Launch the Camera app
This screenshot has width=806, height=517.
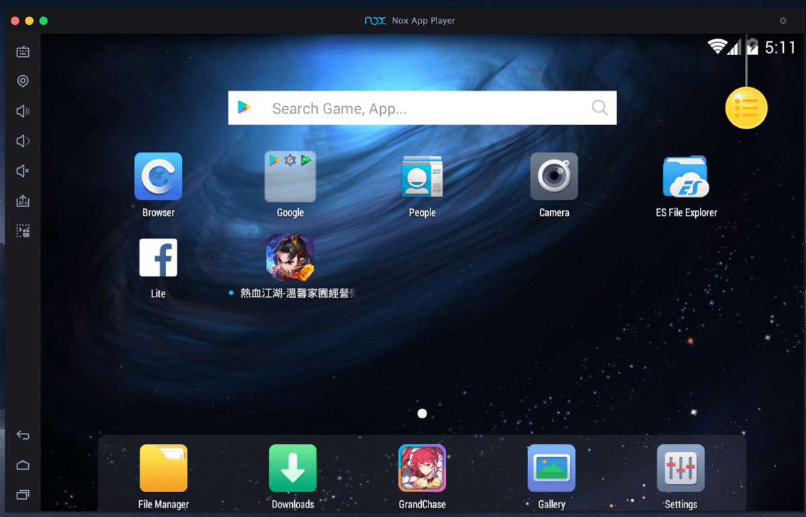pyautogui.click(x=554, y=176)
